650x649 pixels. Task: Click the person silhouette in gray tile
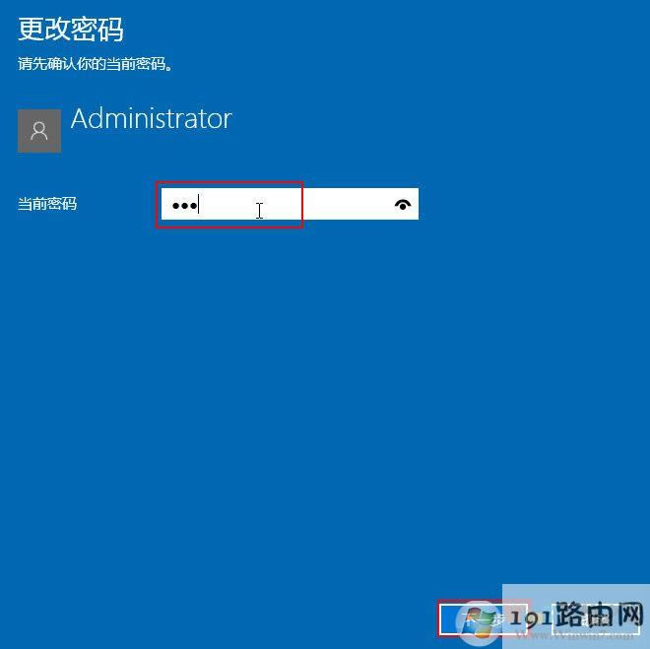tap(39, 131)
